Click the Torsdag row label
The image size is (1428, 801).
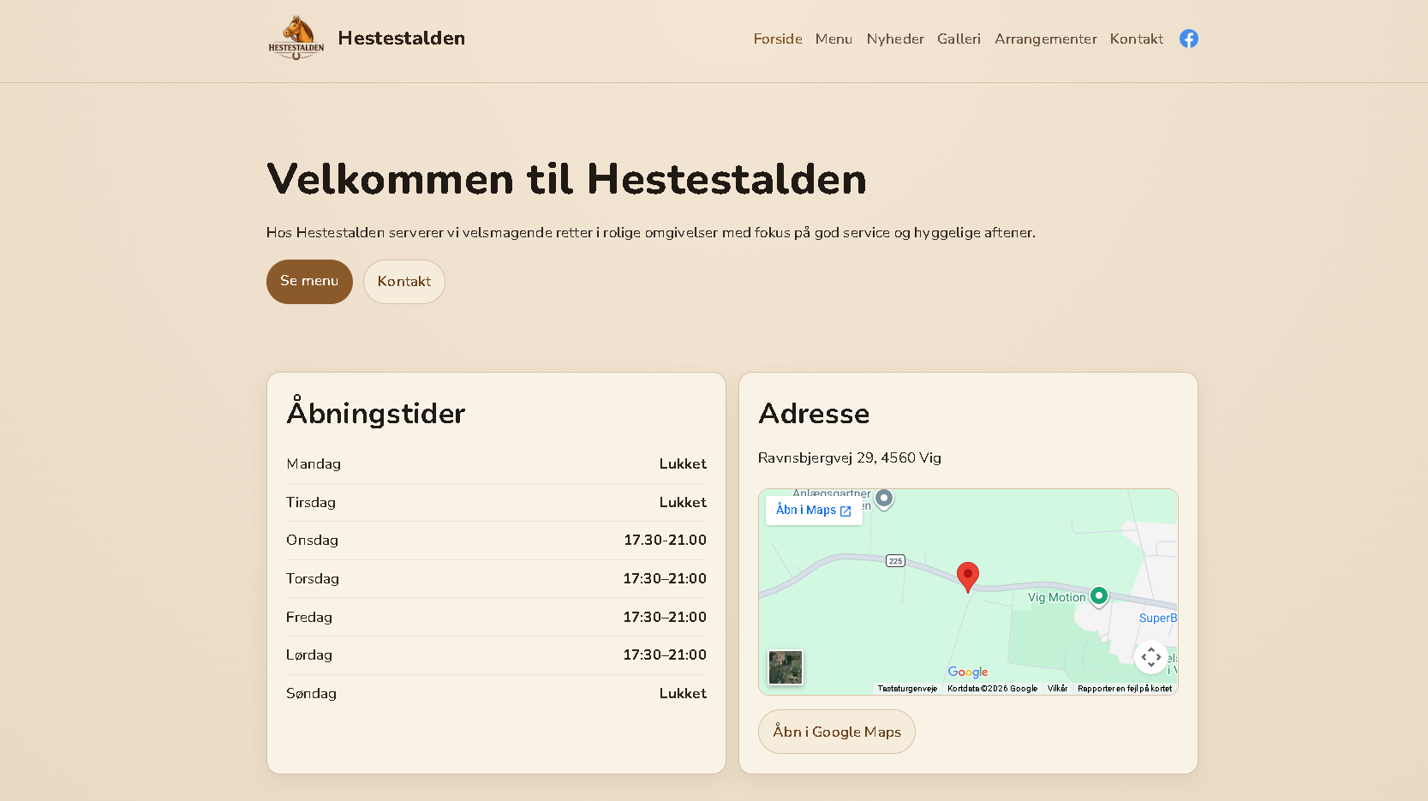click(x=313, y=578)
